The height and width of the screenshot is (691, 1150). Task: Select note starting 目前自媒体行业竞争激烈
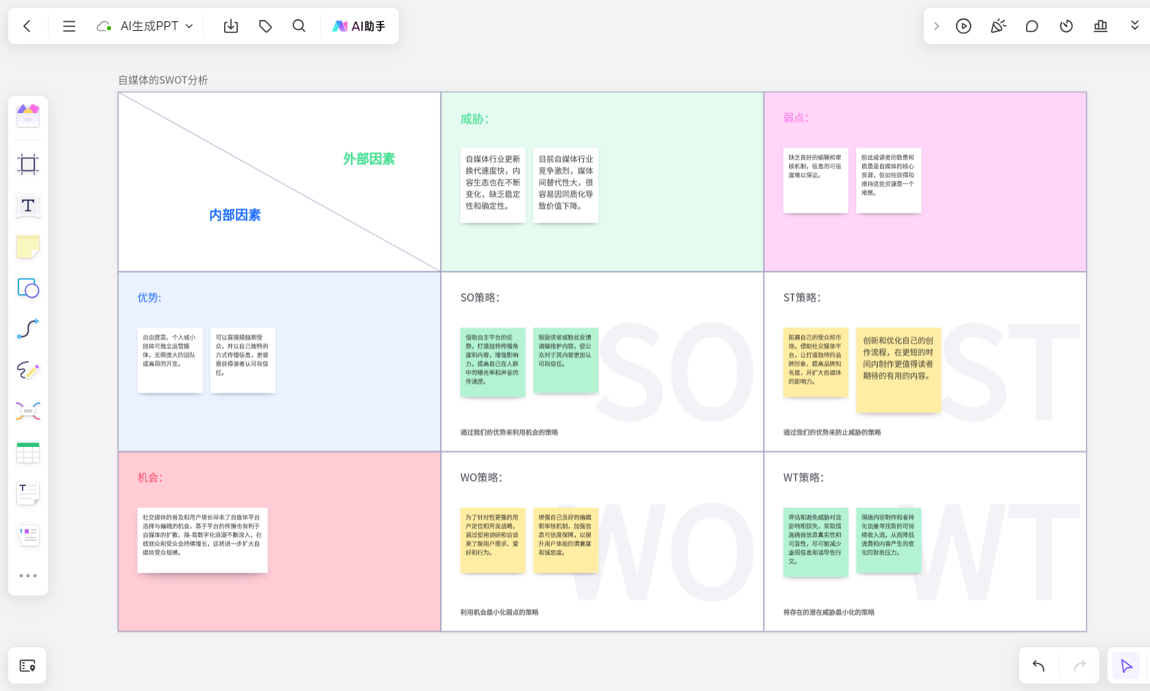[x=565, y=185]
